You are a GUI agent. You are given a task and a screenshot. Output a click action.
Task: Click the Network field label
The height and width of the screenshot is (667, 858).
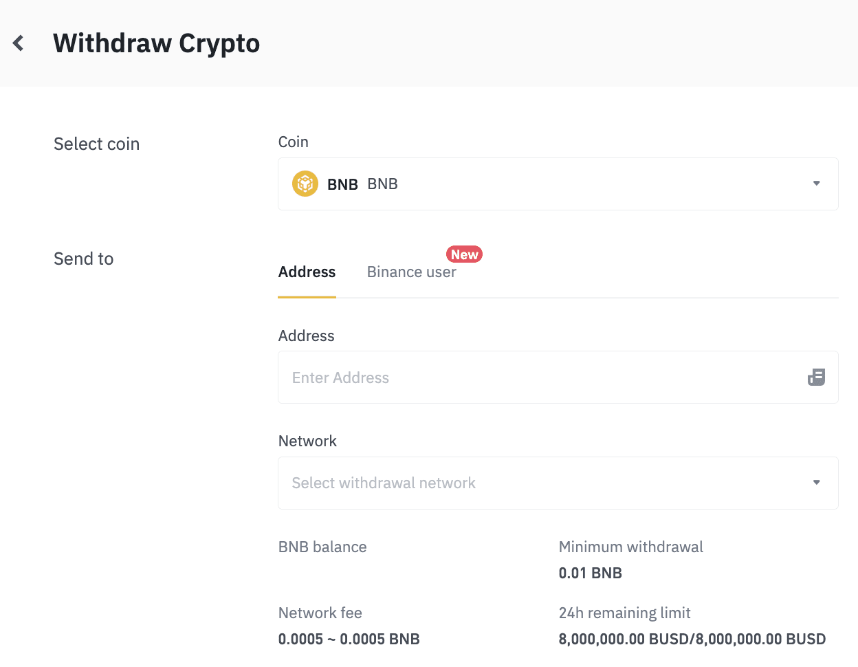pyautogui.click(x=307, y=441)
